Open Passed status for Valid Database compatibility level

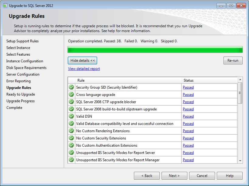[x=188, y=124]
